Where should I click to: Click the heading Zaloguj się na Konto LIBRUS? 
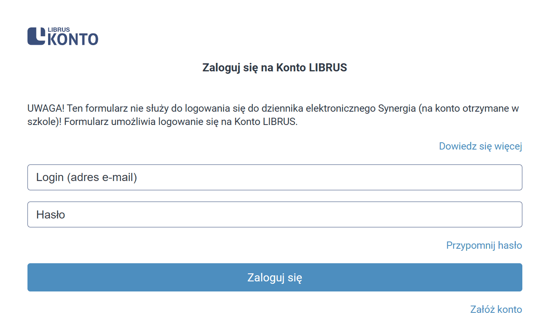[275, 68]
